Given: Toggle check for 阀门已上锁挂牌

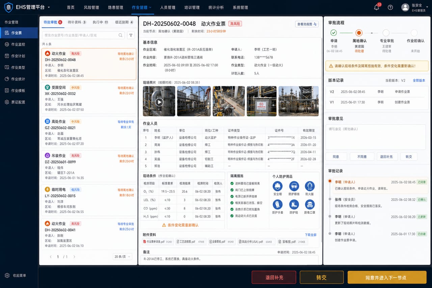Looking at the screenshot, I should (x=232, y=190).
